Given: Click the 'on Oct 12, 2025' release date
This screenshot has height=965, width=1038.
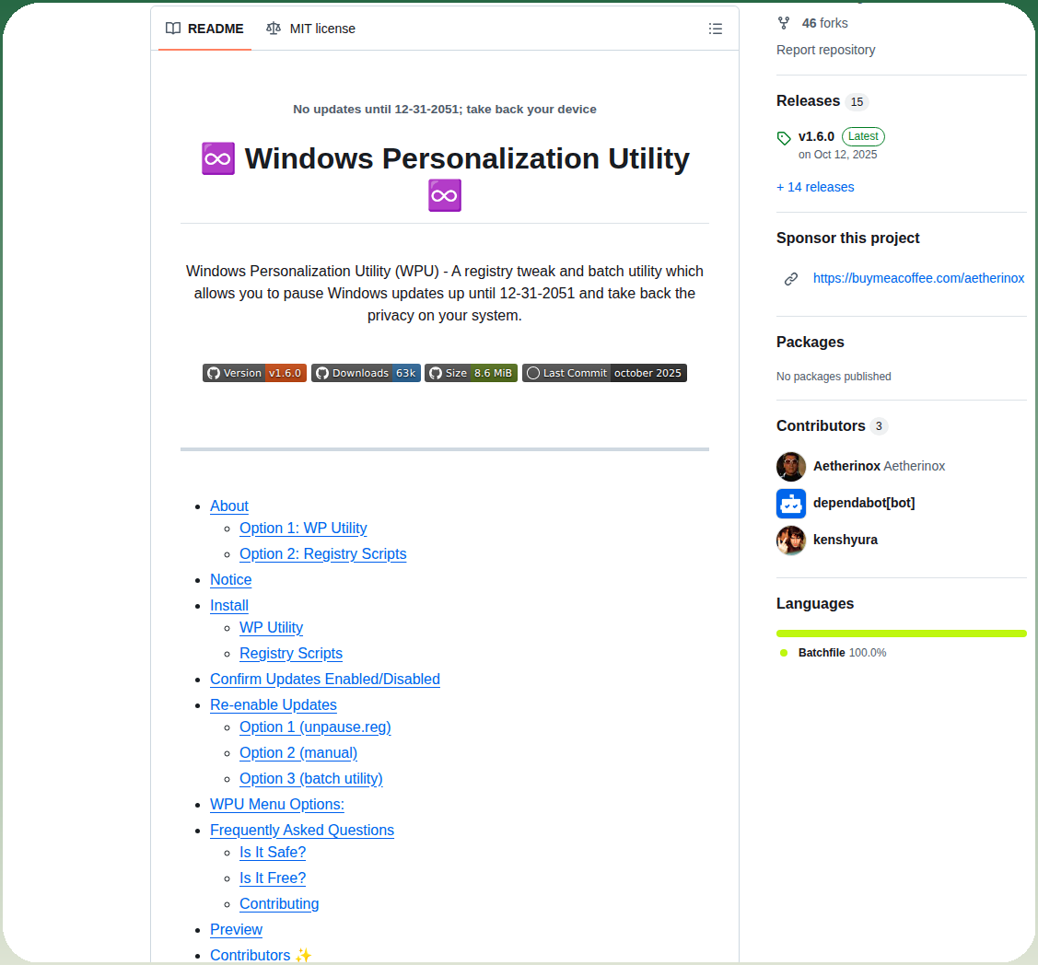Looking at the screenshot, I should [x=837, y=155].
